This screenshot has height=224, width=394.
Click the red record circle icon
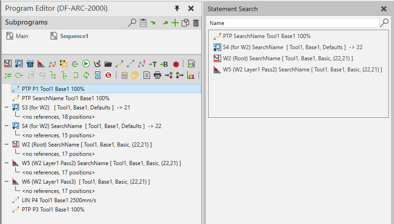click(176, 64)
